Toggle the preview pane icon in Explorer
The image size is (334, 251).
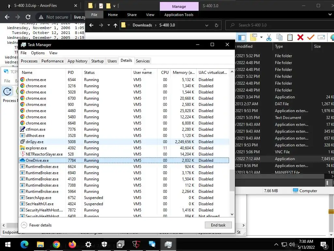pyautogui.click(x=242, y=38)
